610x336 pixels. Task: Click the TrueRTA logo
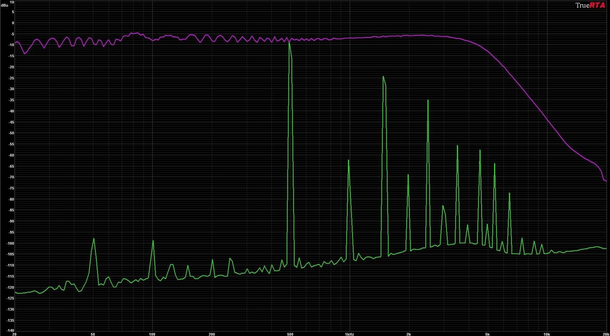coord(590,5)
